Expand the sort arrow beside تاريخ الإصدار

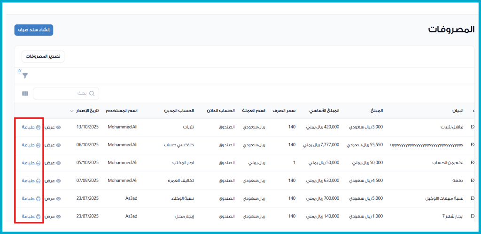(71, 111)
